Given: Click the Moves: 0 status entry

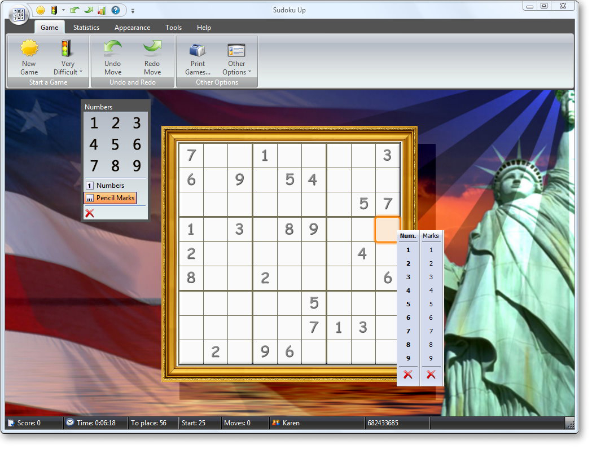Looking at the screenshot, I should pyautogui.click(x=237, y=424).
